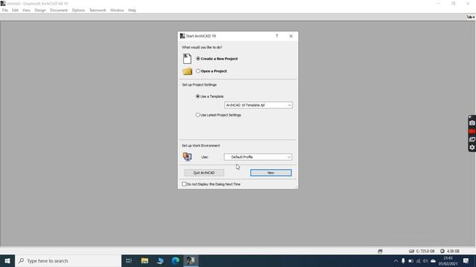
Task: Click the yellow open-folder project icon
Action: click(x=187, y=71)
